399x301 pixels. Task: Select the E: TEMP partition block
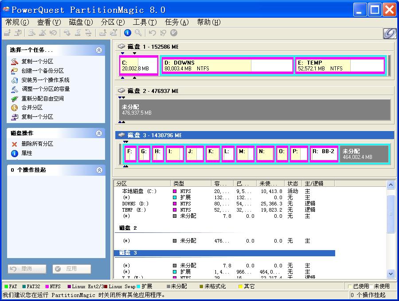[340, 66]
